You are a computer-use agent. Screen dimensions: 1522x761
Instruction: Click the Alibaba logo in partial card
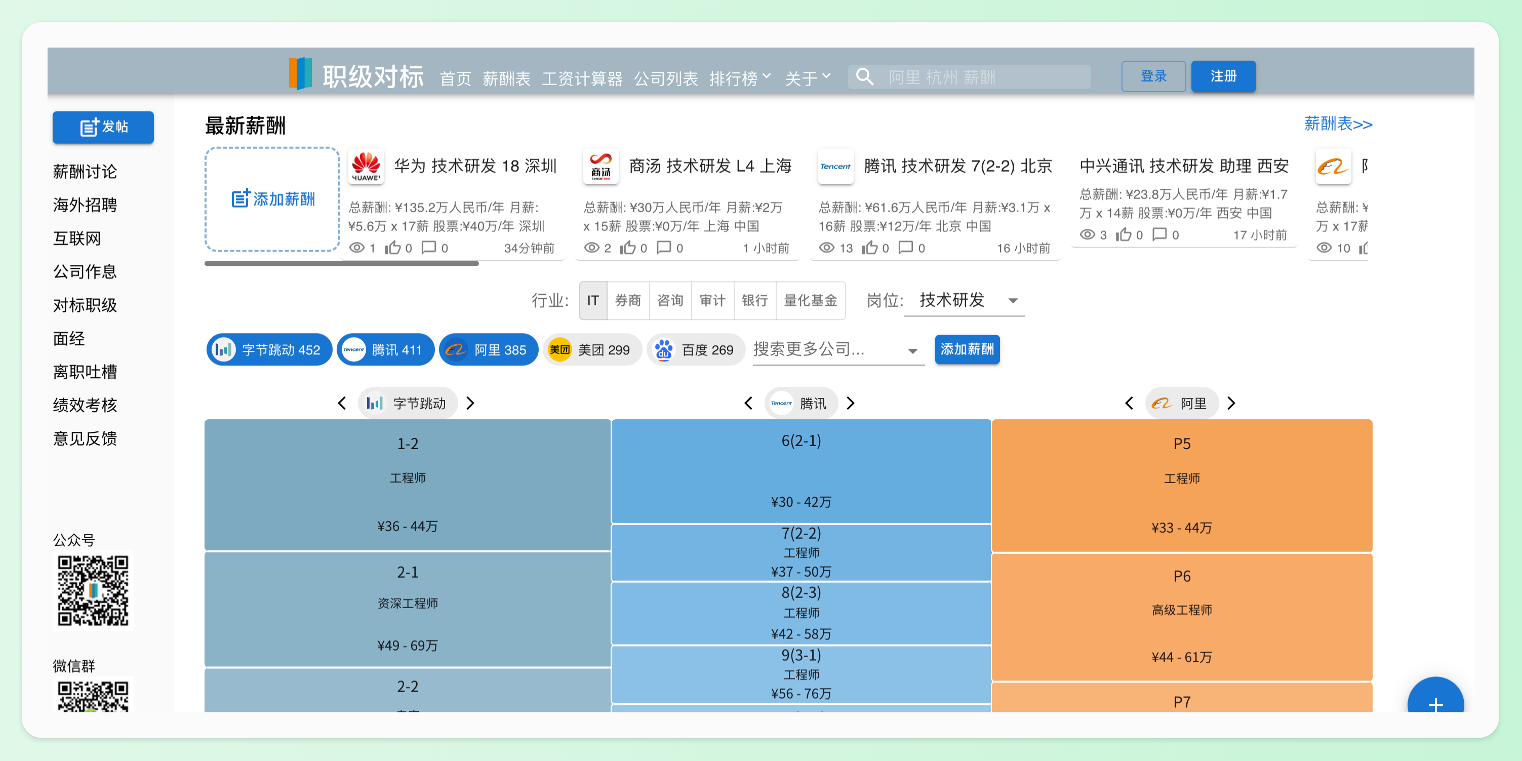(x=1333, y=166)
